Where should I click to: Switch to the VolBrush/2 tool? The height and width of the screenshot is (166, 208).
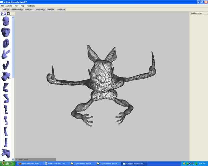[x=29, y=9]
